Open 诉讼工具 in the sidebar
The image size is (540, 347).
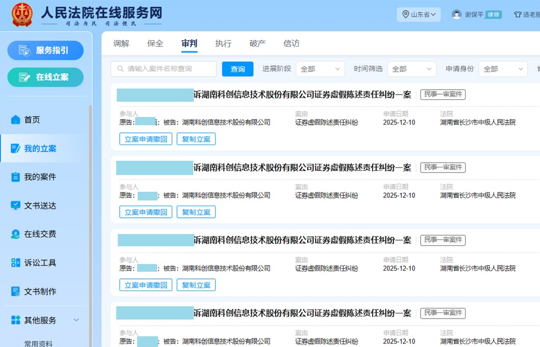(40, 263)
